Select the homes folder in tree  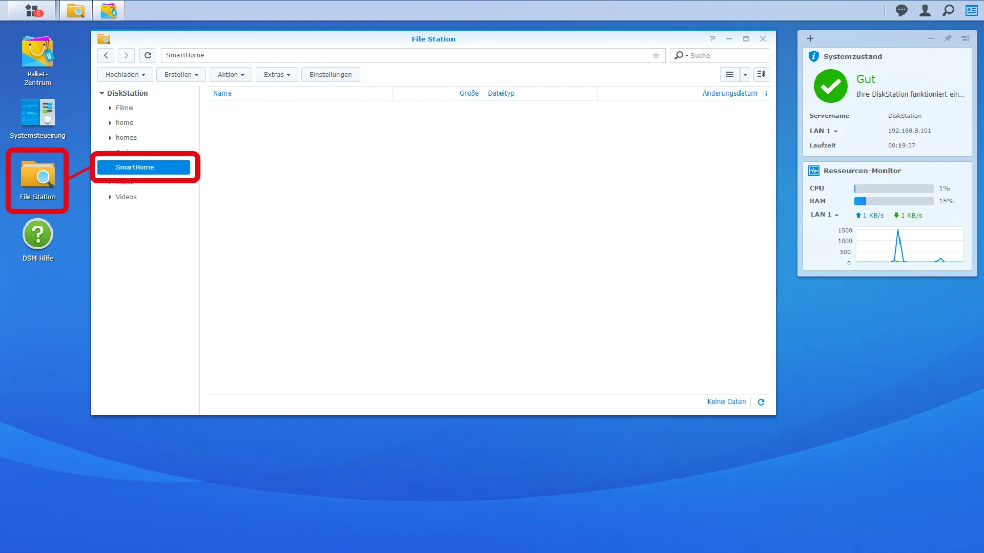pyautogui.click(x=126, y=138)
